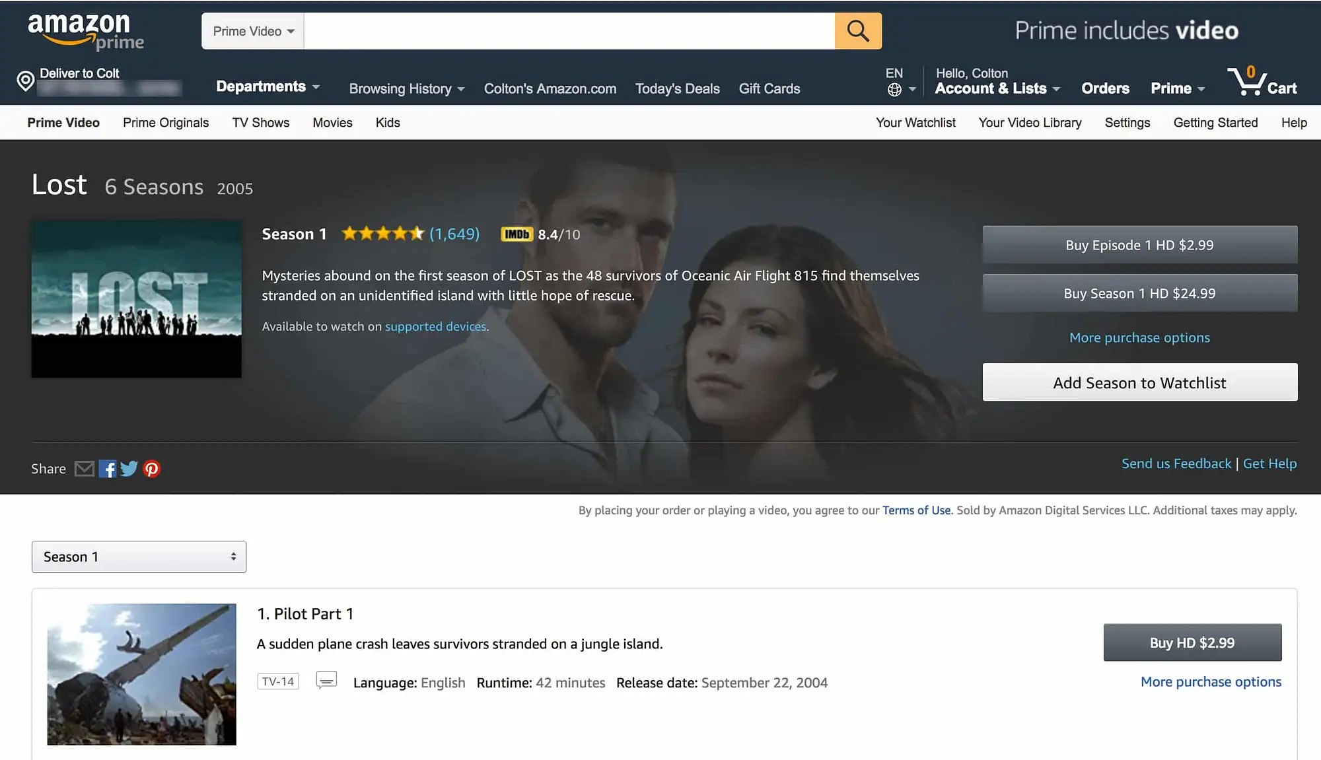Open More purchase options
This screenshot has height=760, width=1321.
pos(1139,337)
